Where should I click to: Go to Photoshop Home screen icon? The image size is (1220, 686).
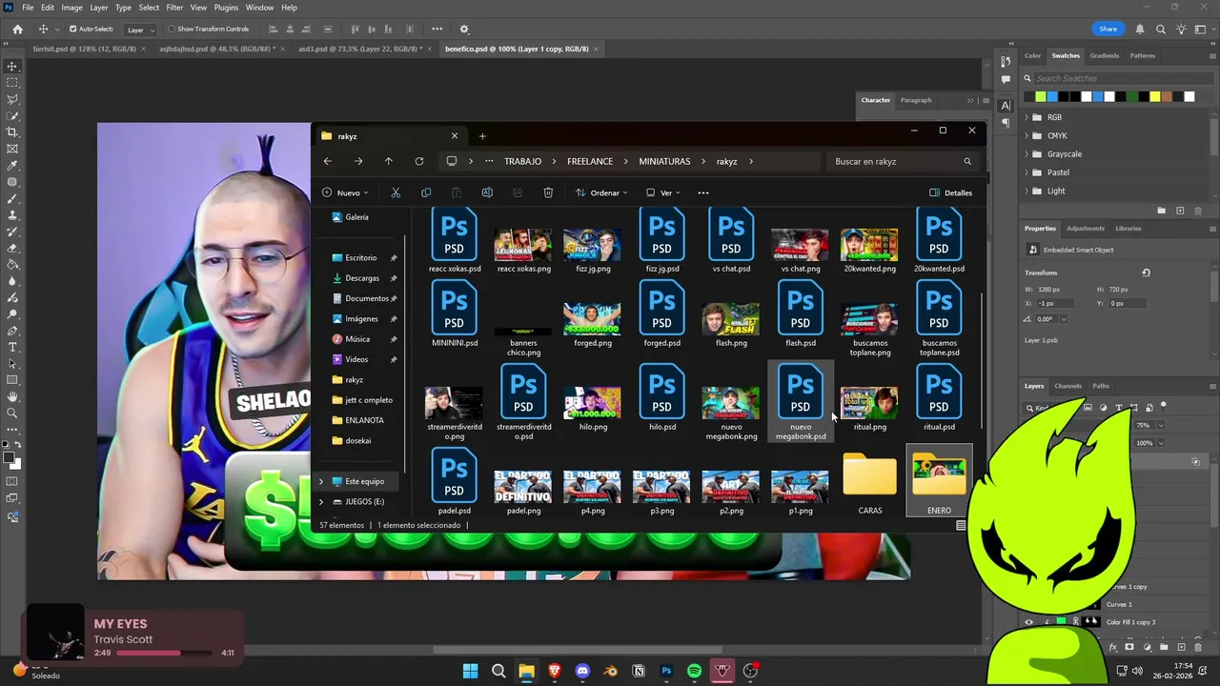pos(17,30)
